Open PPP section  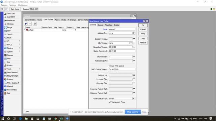pos(9,31)
